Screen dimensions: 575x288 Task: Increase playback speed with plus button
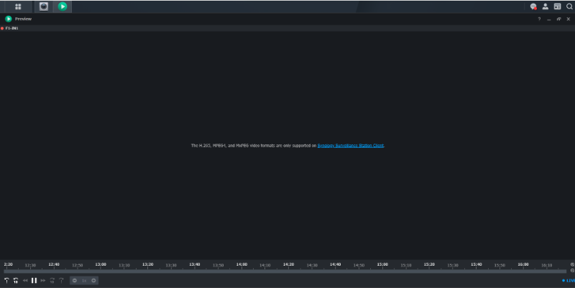(93, 280)
